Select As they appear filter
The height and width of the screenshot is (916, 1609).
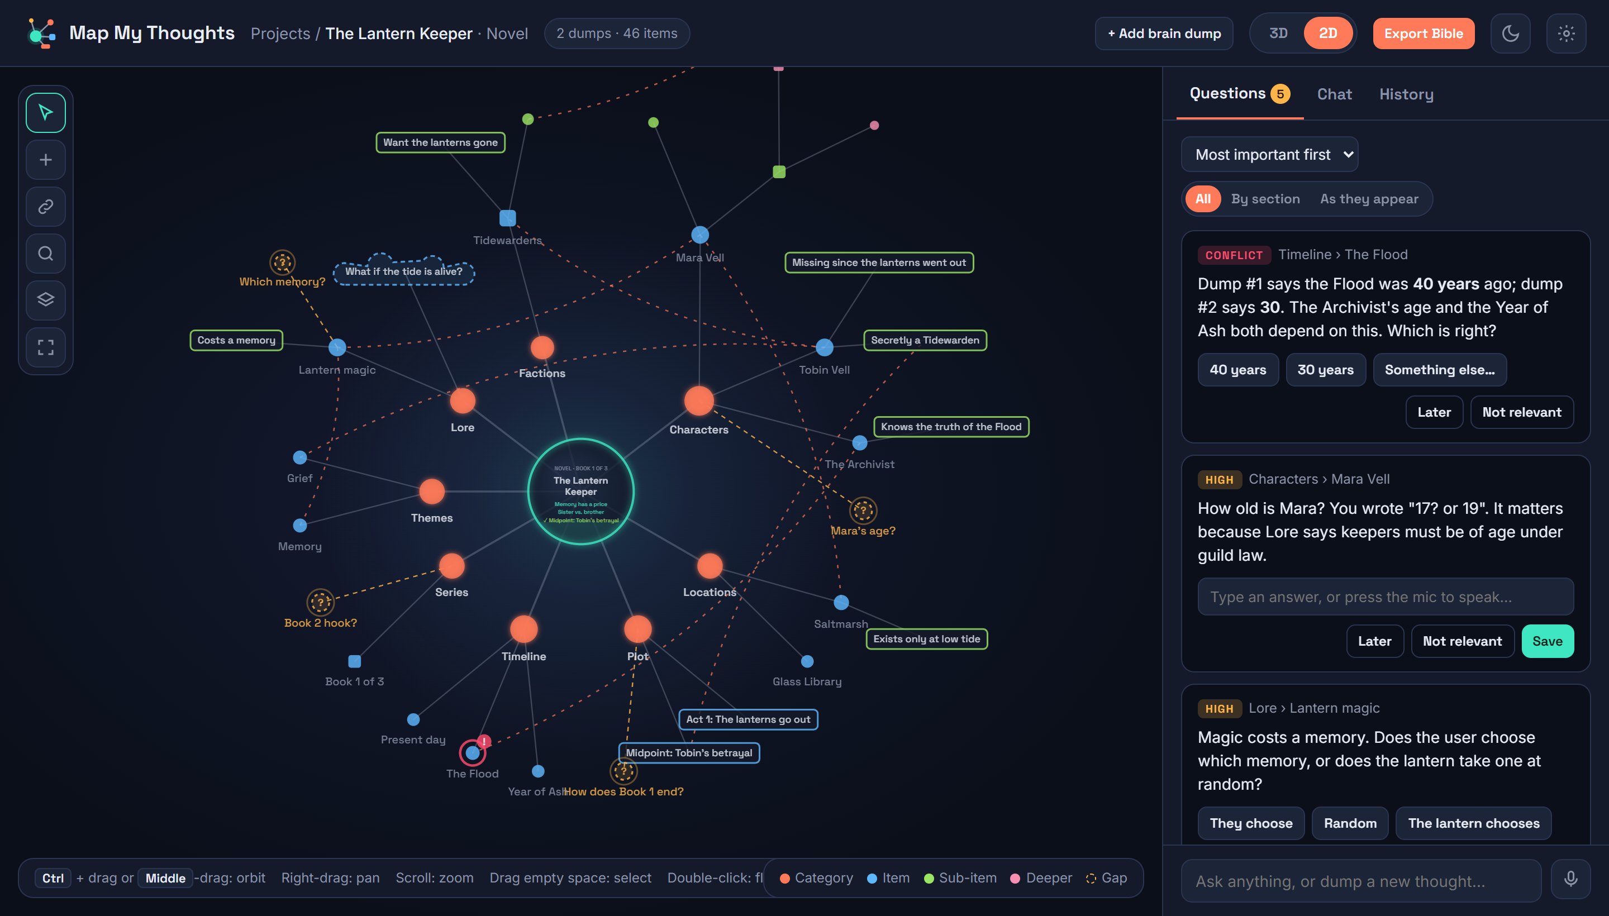coord(1369,199)
